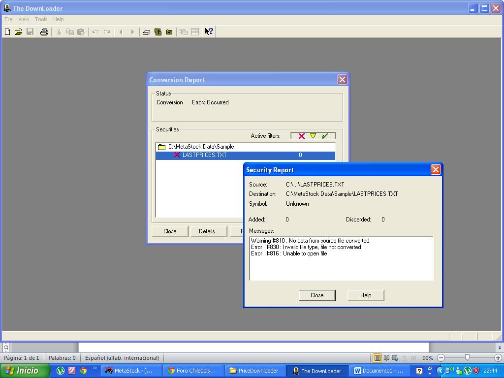Select Word Full Screen Reading view icon

click(x=387, y=358)
